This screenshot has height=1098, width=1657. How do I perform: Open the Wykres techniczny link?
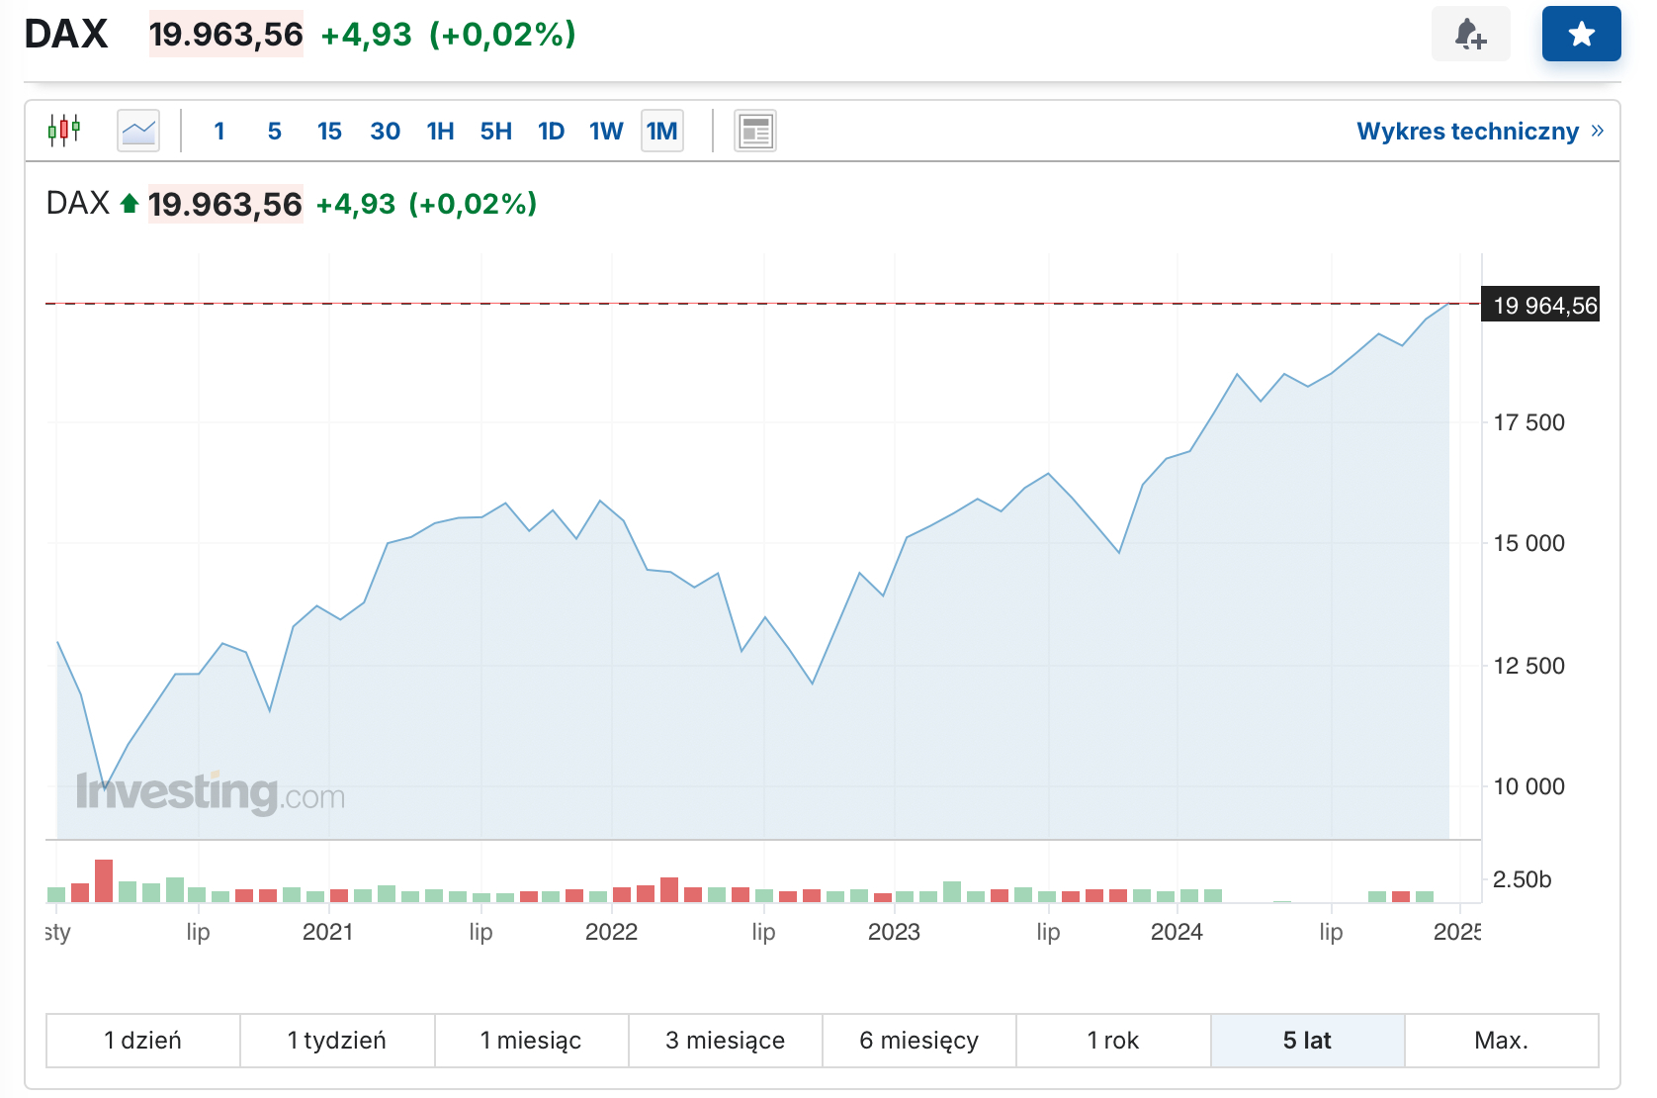pos(1467,131)
